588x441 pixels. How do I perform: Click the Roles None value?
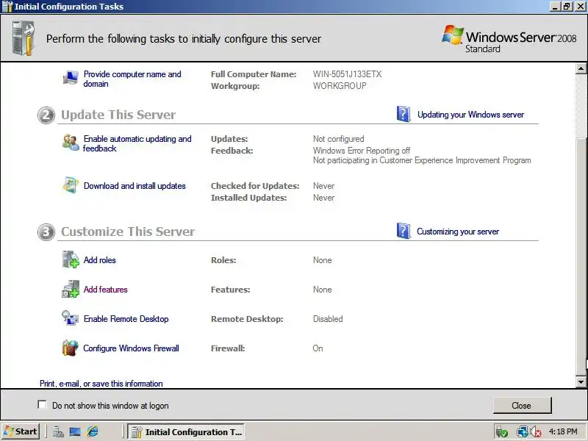[322, 260]
